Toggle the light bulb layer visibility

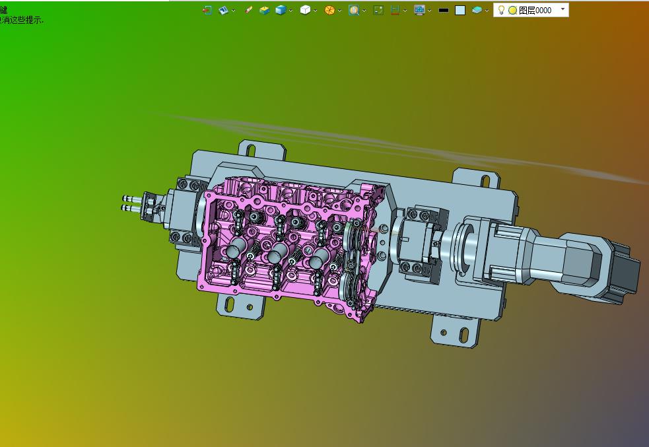[501, 11]
